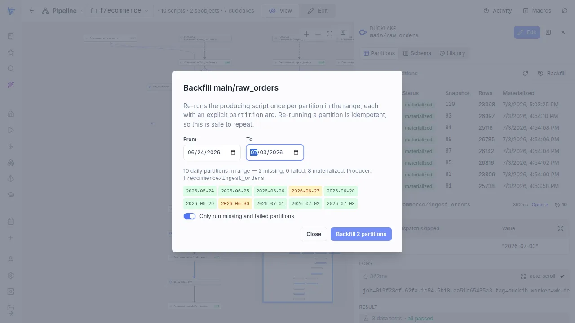Open the To date calendar picker
This screenshot has width=575, height=323.
pos(296,153)
